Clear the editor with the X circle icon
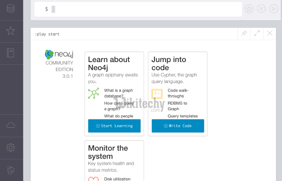The image size is (282, 181). [x=261, y=8]
